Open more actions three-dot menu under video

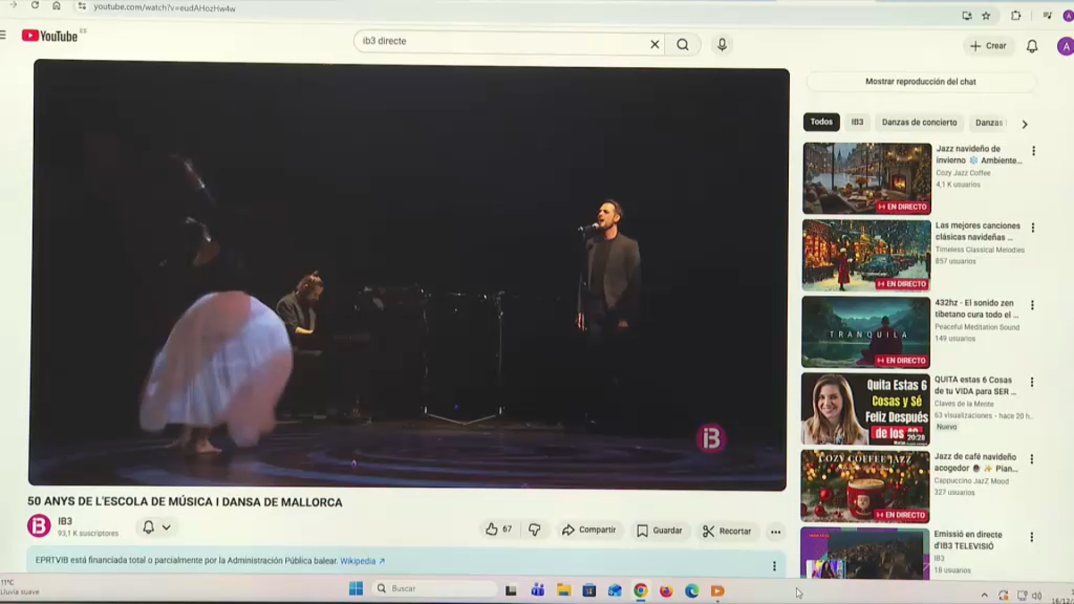tap(775, 532)
